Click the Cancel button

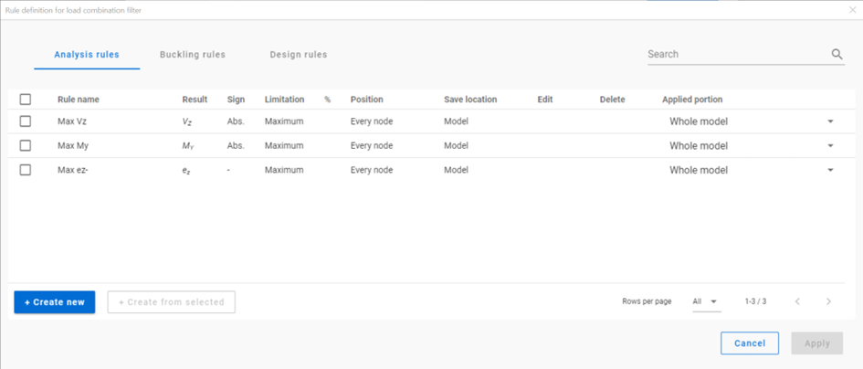click(x=750, y=343)
